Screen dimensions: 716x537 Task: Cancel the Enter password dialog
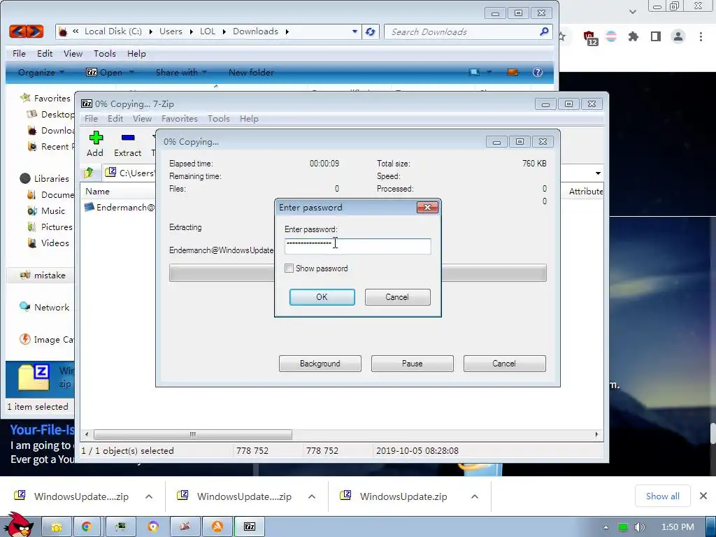click(x=397, y=296)
